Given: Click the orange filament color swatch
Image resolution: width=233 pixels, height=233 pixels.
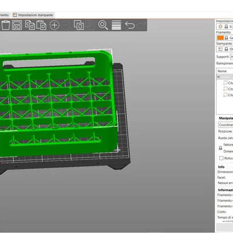Looking at the screenshot, I should pyautogui.click(x=220, y=38).
